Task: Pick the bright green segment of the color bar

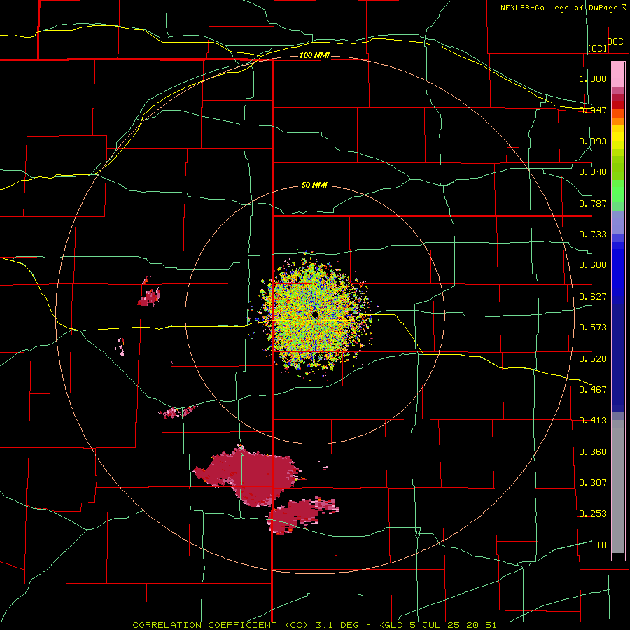Action: pos(618,191)
